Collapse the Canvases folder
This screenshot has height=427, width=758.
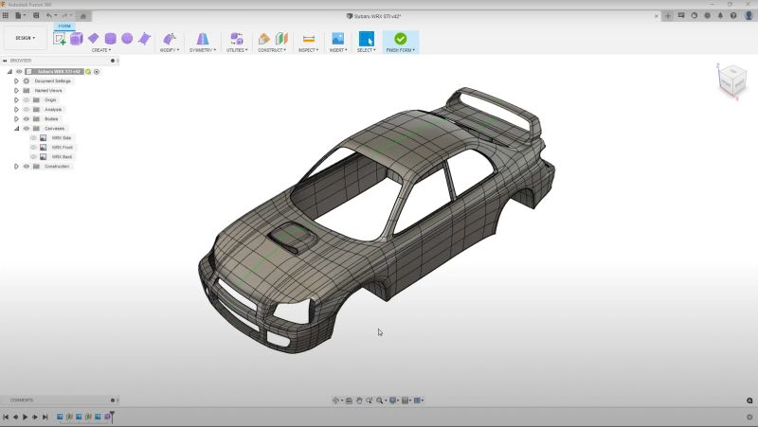(x=16, y=129)
